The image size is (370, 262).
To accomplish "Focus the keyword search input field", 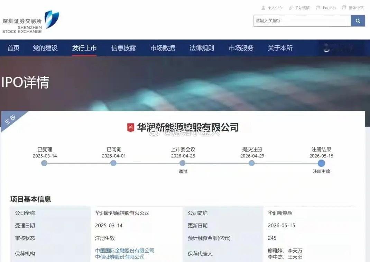I will click(302, 21).
